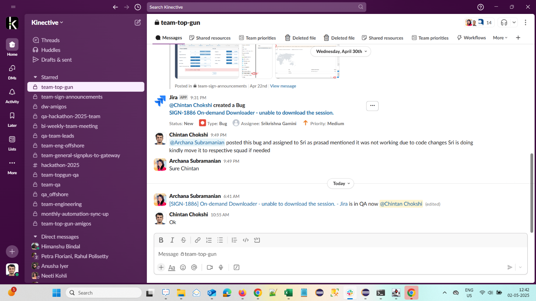This screenshot has height=301, width=536.
Task: Insert a blockquote in composer
Action: [x=234, y=240]
